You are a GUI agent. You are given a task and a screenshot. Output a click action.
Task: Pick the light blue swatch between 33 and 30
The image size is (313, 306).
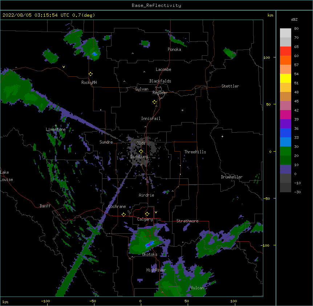pos(285,142)
